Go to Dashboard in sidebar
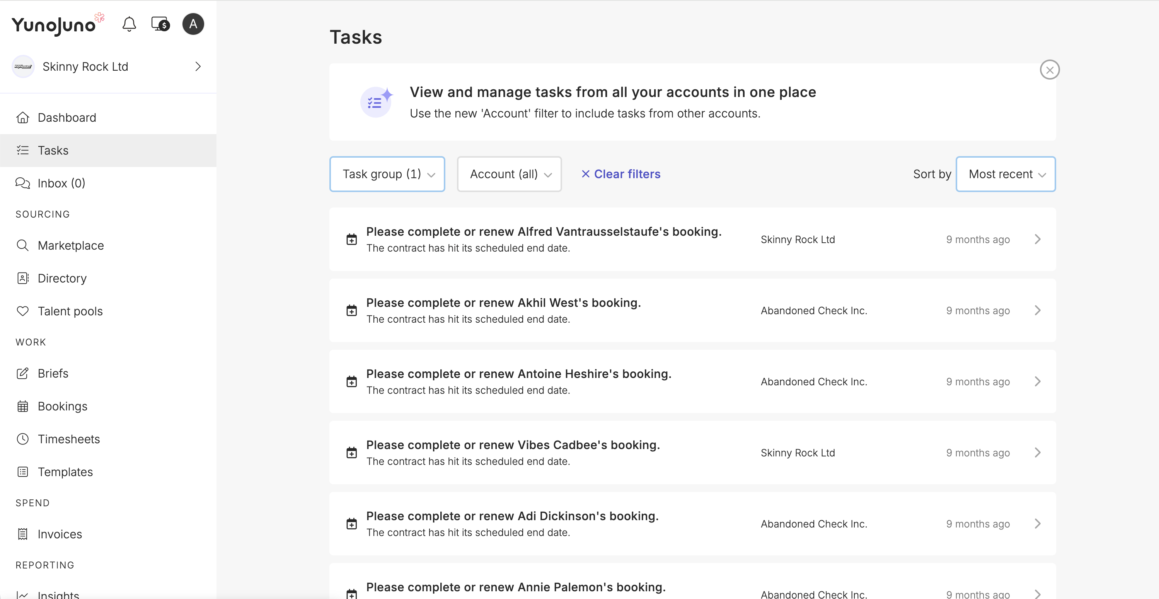Viewport: 1159px width, 599px height. 66,117
